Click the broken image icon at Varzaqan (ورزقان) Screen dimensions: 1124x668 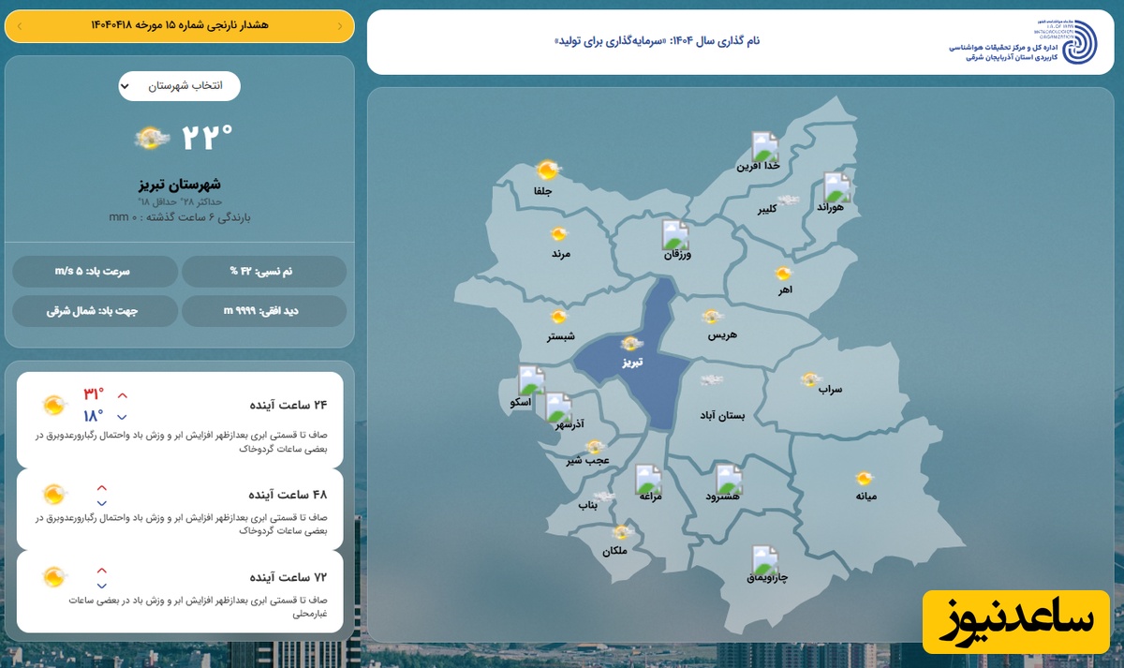675,234
